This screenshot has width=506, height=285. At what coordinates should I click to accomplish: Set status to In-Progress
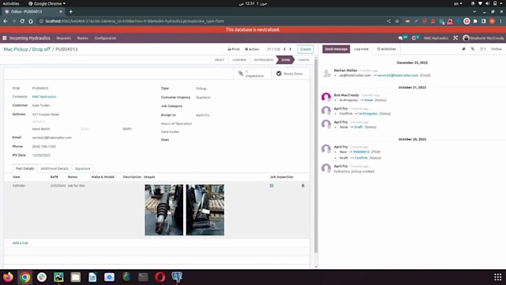(x=263, y=60)
